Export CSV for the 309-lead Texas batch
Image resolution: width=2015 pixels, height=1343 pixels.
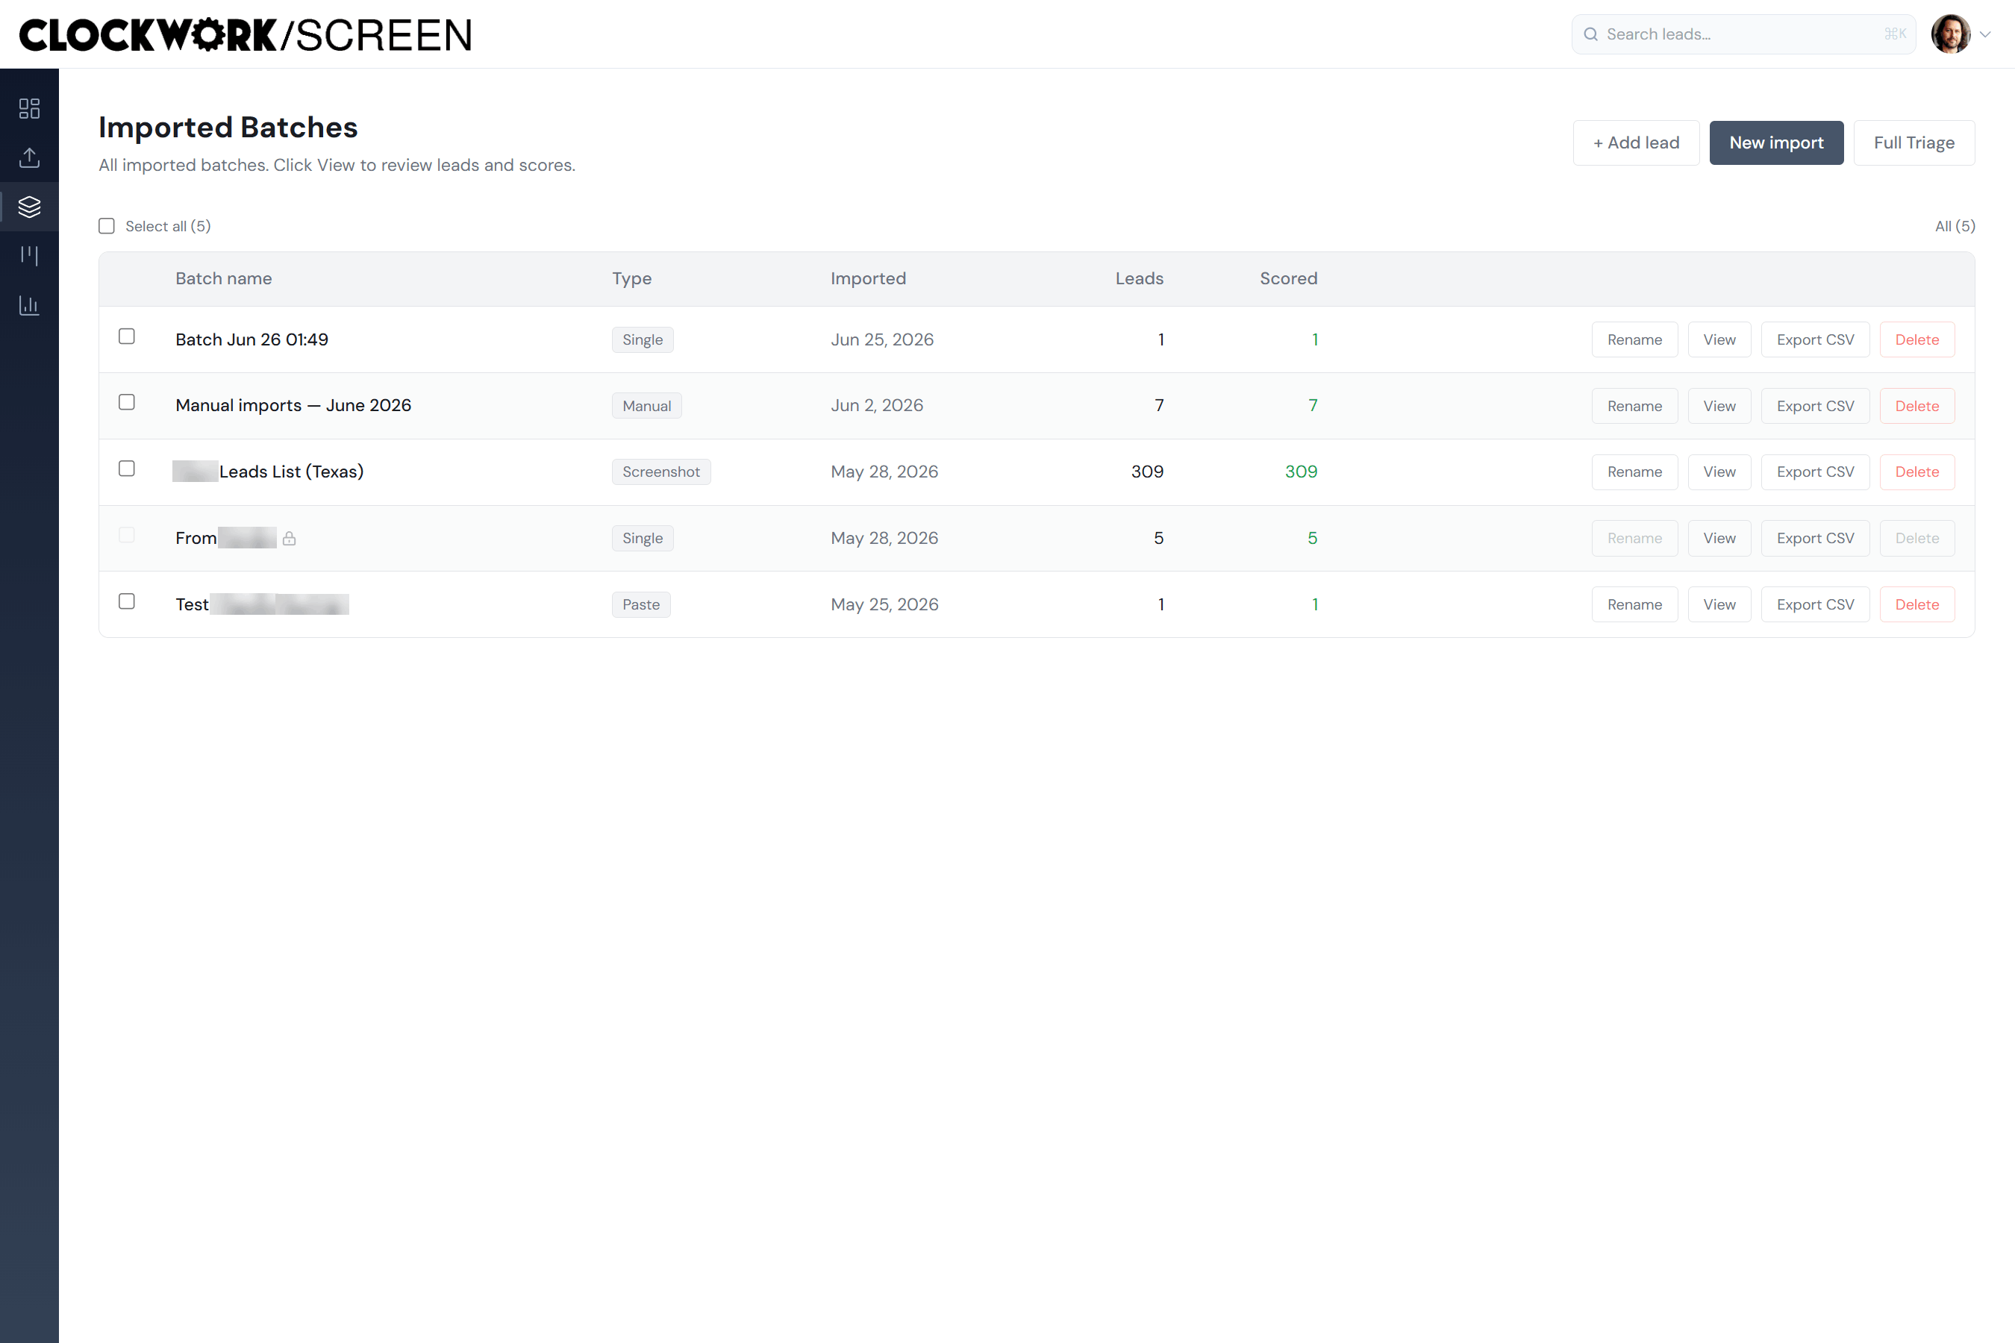(1814, 472)
